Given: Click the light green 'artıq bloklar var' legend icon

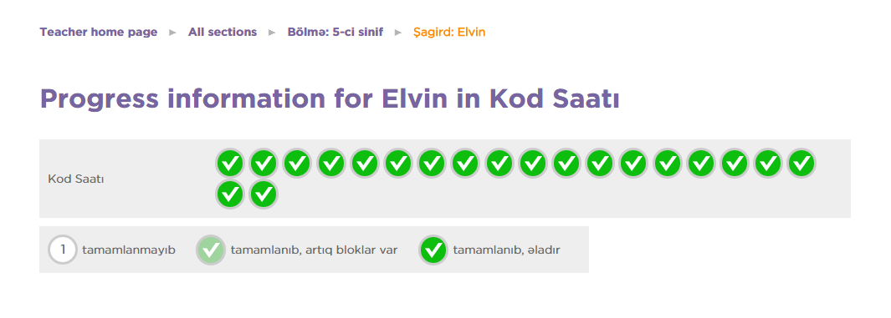Looking at the screenshot, I should 211,250.
